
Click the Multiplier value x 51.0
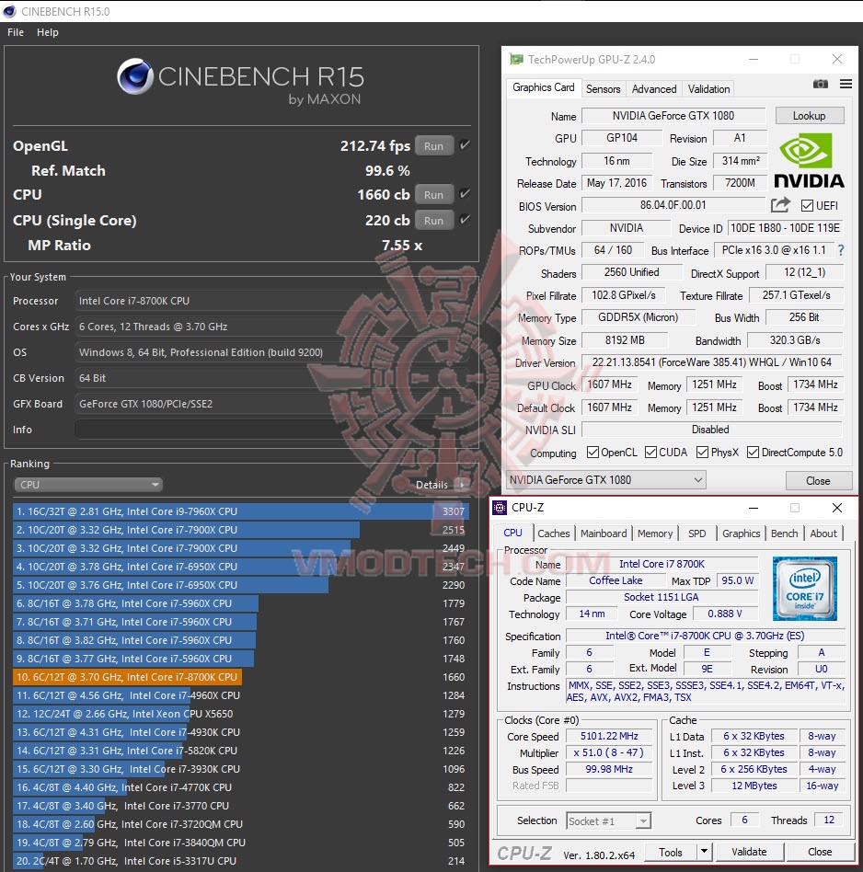609,752
